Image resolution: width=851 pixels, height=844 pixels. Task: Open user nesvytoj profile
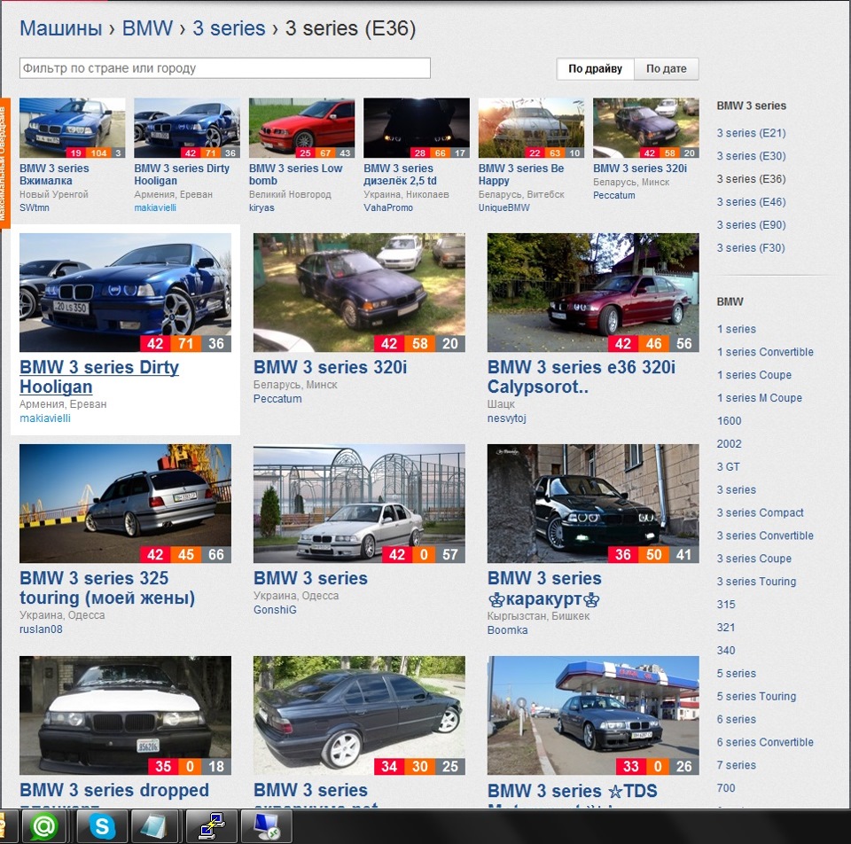coord(506,418)
